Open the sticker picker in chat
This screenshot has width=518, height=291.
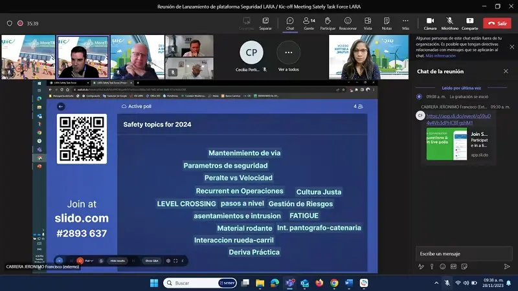pos(464,266)
